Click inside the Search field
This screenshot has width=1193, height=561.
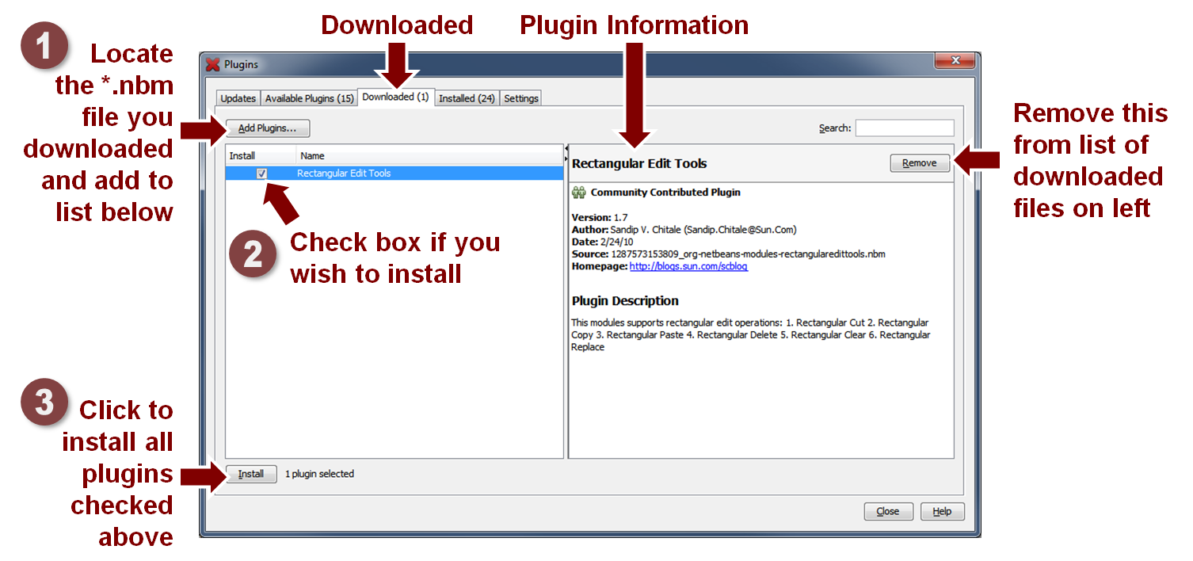tap(904, 127)
